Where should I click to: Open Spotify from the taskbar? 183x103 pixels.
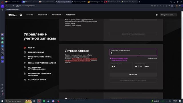tap(44, 101)
